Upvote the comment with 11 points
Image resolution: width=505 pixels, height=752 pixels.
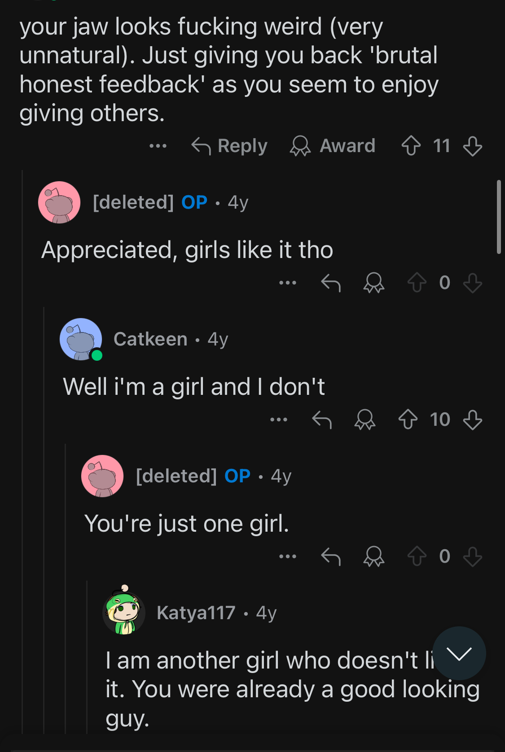click(411, 146)
